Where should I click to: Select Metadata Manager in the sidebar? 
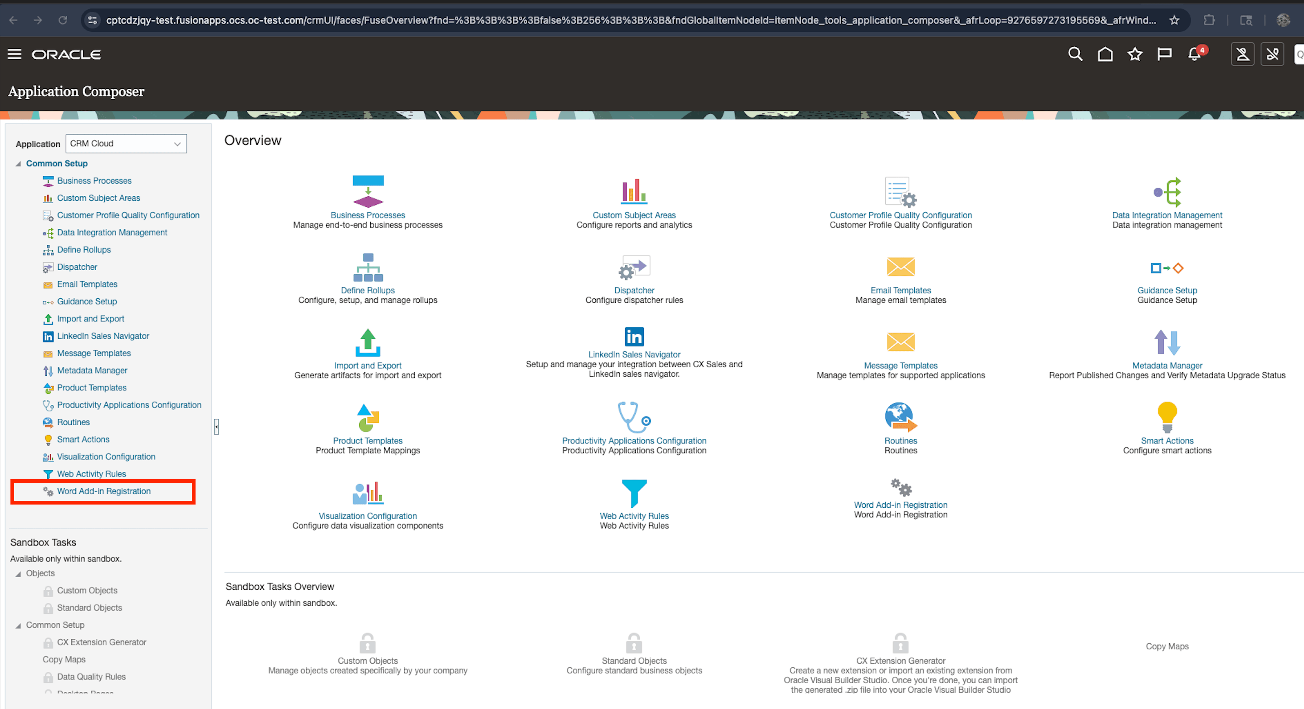[92, 370]
